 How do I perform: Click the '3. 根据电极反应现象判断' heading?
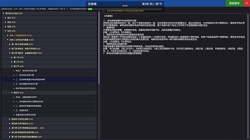pos(115,44)
